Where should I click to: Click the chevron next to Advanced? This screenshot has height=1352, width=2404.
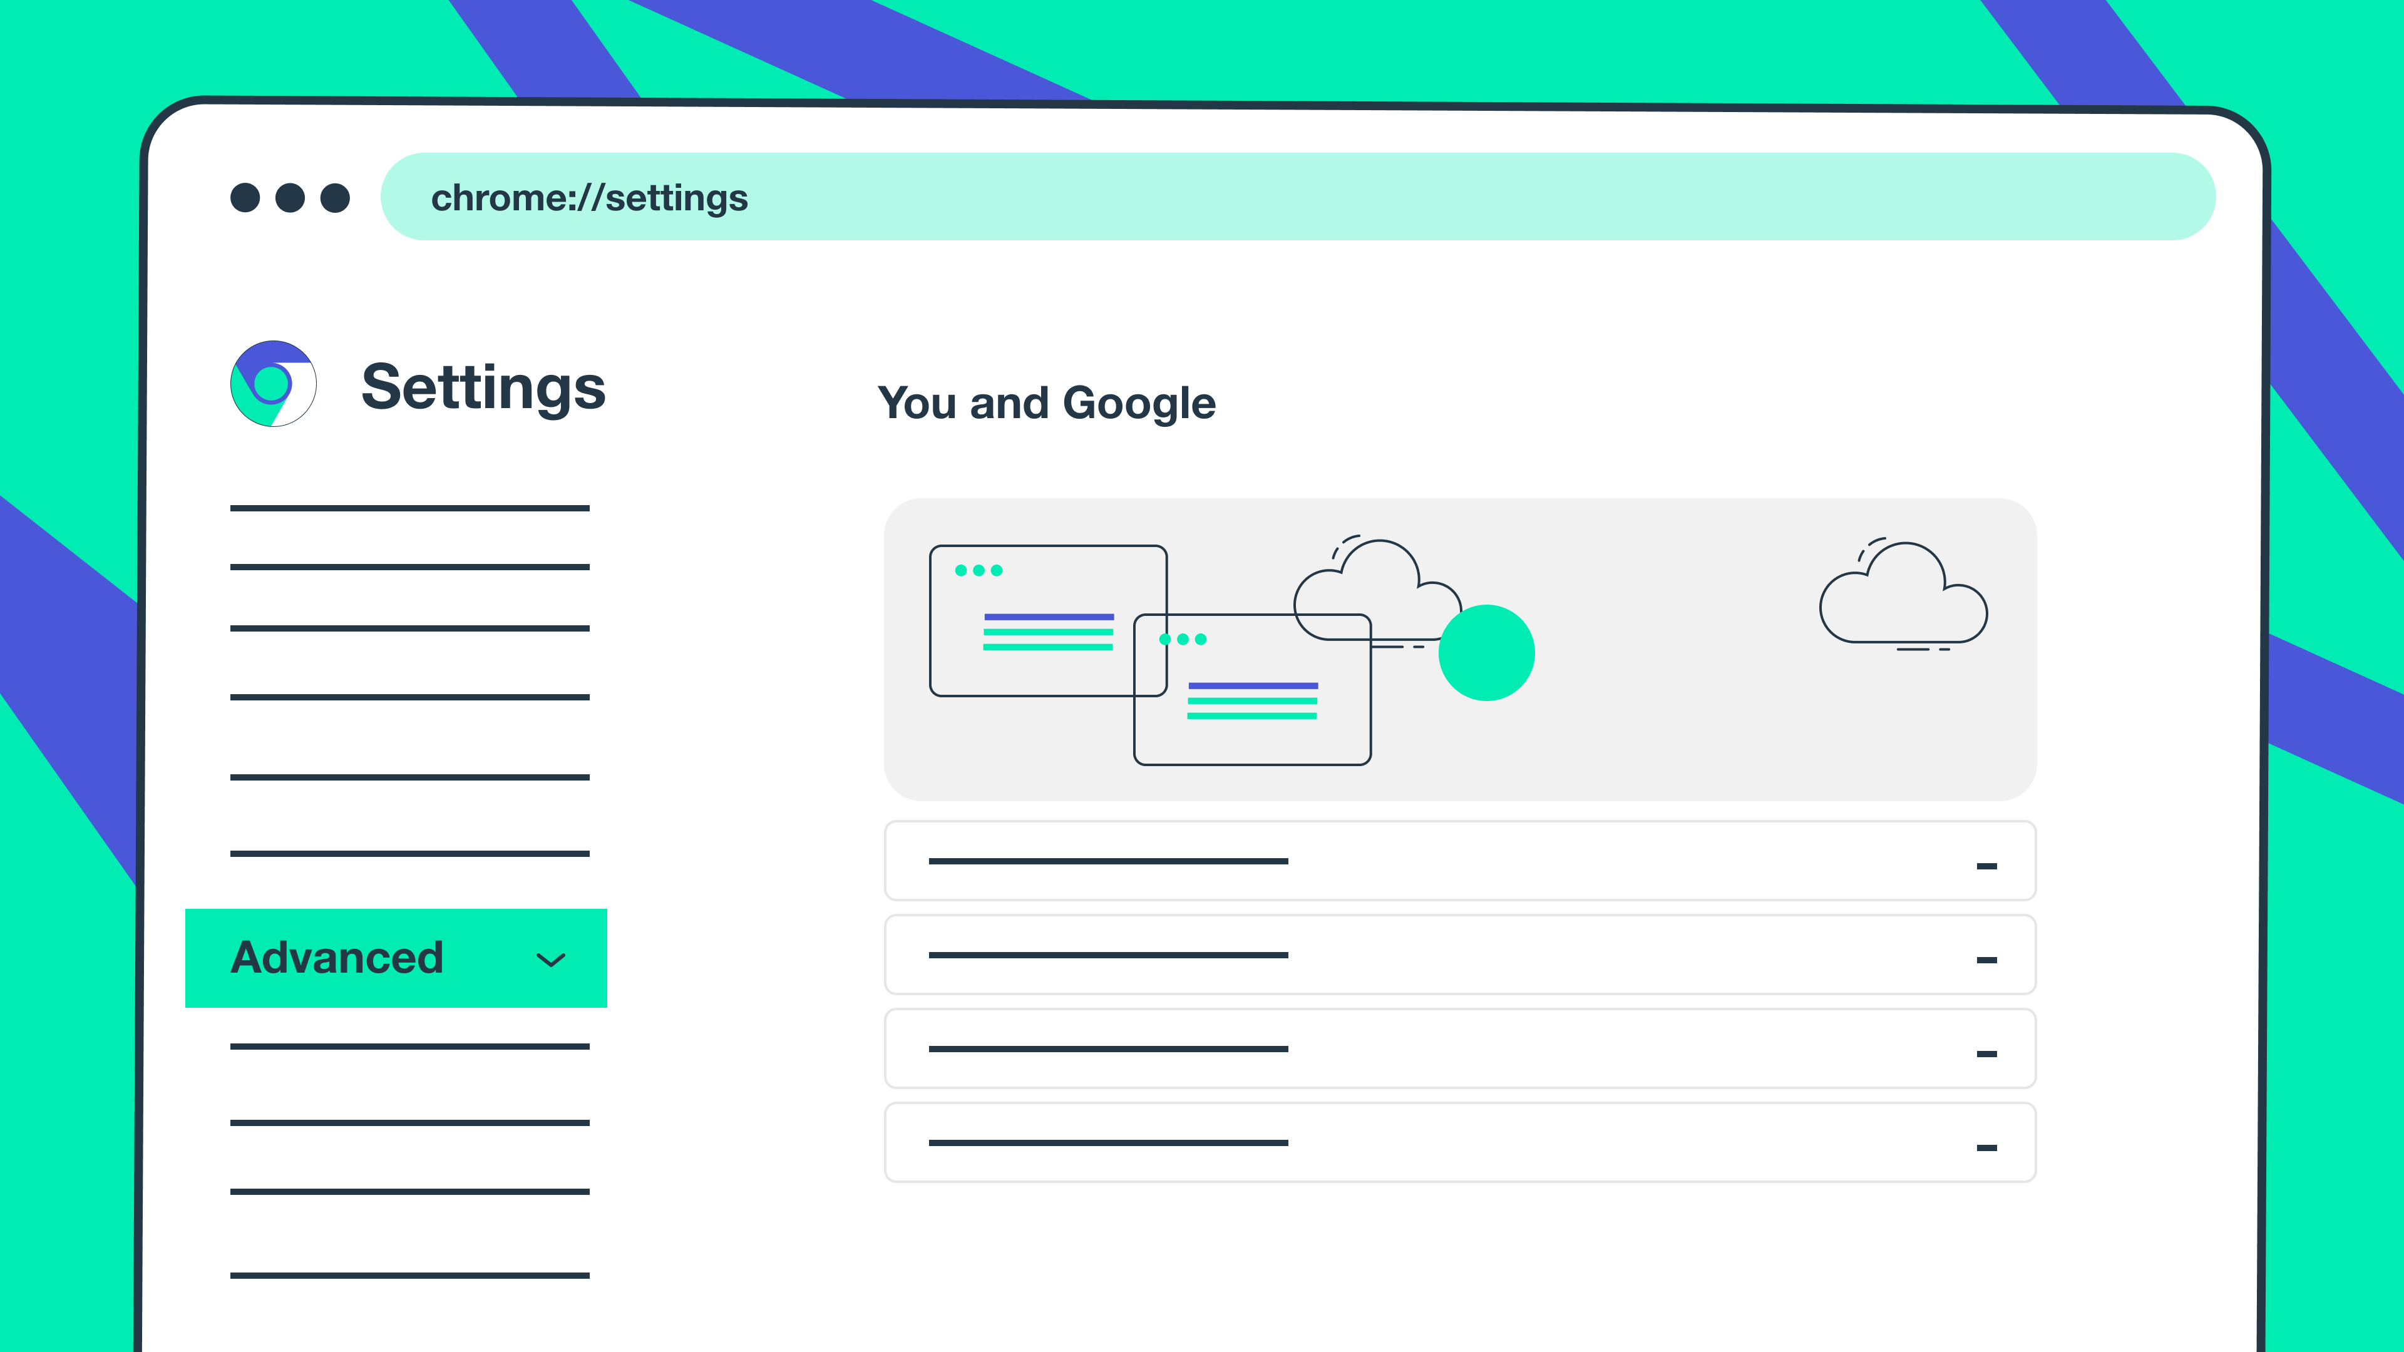tap(550, 958)
